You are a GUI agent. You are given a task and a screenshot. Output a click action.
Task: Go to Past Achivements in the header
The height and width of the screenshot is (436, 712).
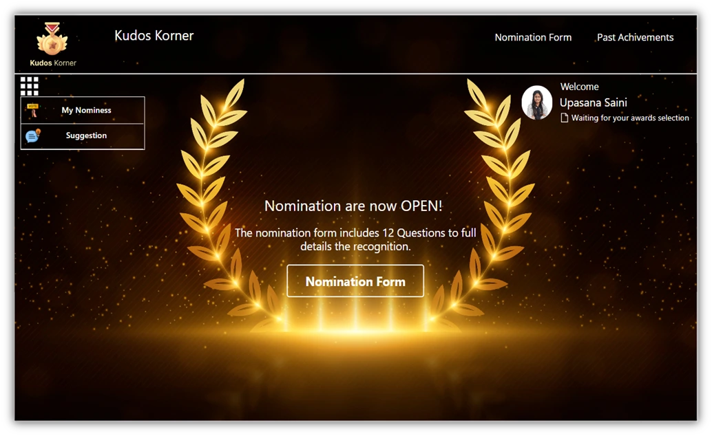[x=635, y=38]
